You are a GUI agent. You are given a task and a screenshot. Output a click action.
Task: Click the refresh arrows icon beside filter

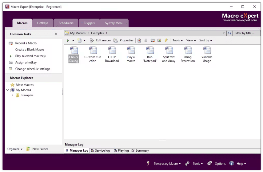pyautogui.click(x=229, y=33)
